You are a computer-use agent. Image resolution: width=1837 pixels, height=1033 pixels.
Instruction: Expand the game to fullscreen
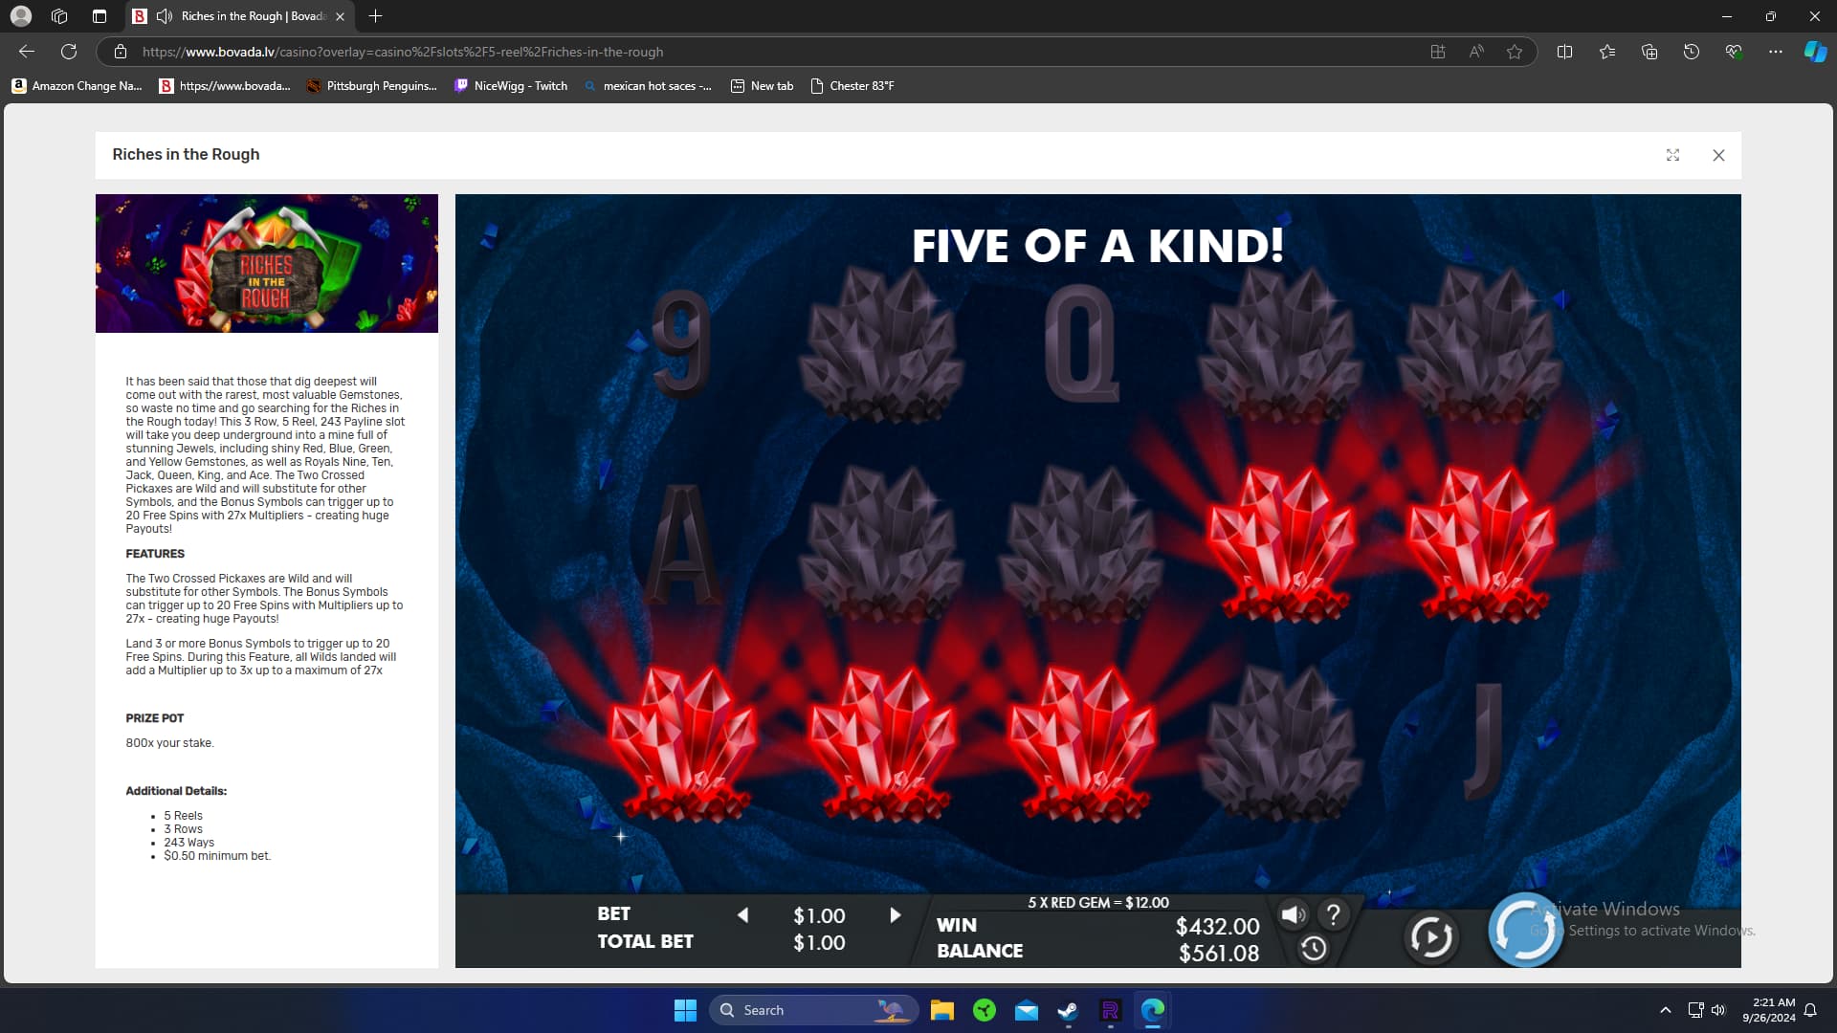coord(1672,155)
